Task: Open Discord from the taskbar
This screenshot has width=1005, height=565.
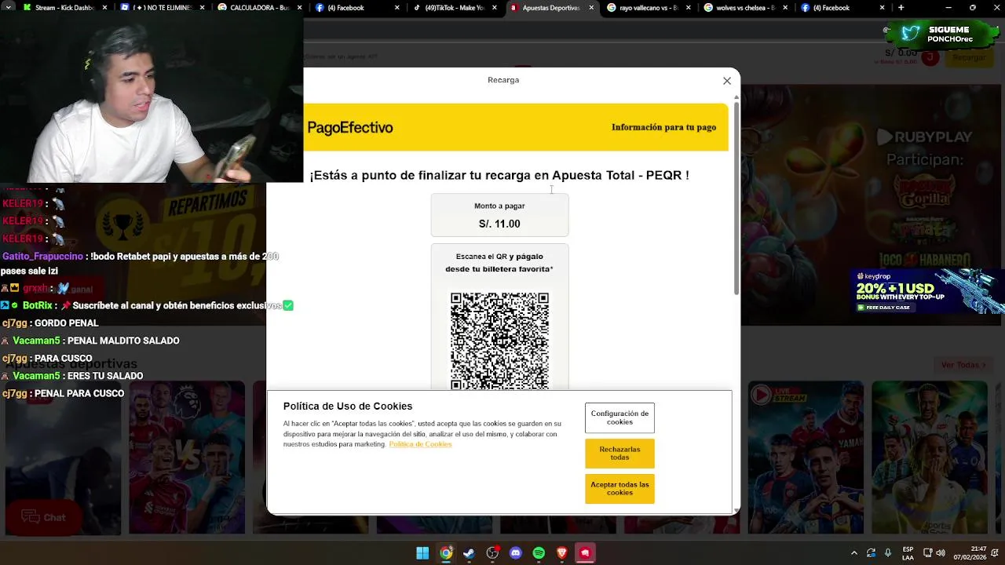Action: click(x=515, y=553)
